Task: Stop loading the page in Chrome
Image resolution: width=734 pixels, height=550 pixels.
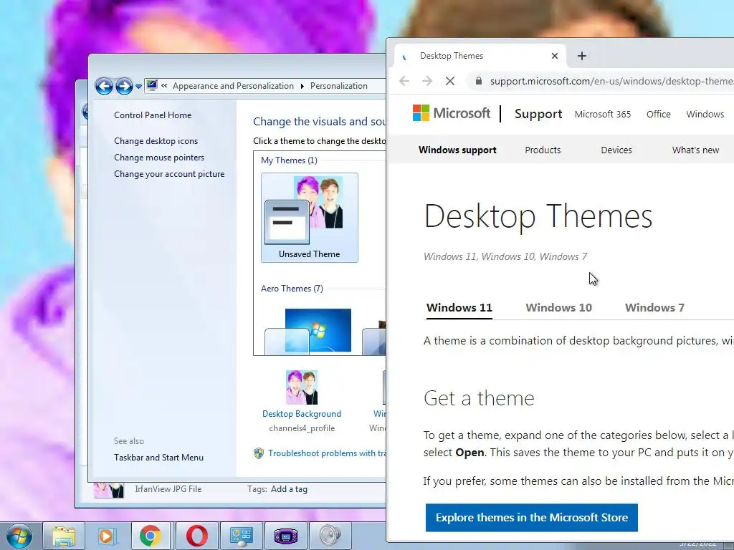Action: [450, 81]
